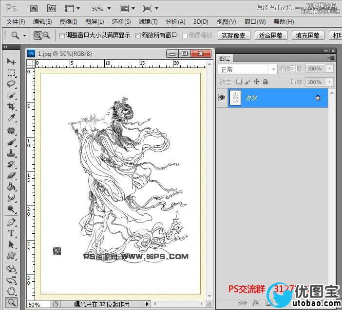Click the 实际像素 button

pos(233,35)
